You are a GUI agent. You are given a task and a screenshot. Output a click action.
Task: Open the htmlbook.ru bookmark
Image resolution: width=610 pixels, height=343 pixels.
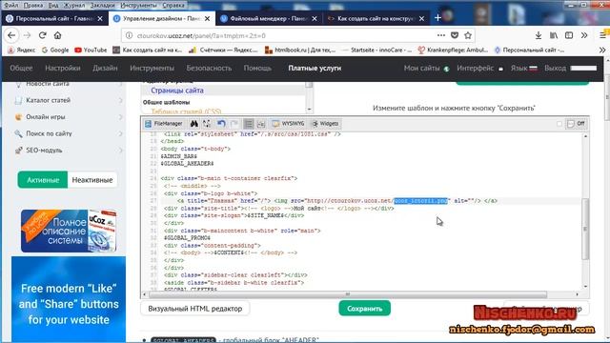[x=300, y=50]
